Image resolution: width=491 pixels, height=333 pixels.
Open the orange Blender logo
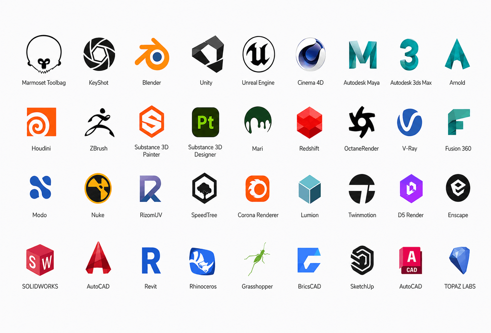(152, 54)
